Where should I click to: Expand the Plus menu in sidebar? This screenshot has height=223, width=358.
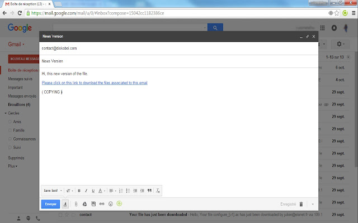13,166
